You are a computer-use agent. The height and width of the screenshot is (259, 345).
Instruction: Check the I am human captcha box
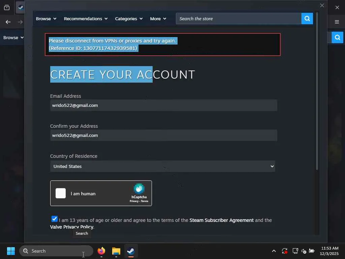(x=61, y=193)
